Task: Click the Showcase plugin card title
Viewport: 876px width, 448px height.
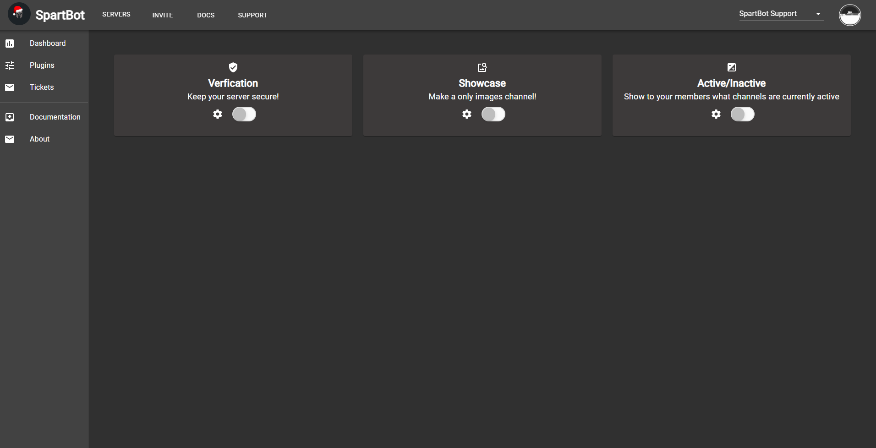Action: [x=482, y=83]
